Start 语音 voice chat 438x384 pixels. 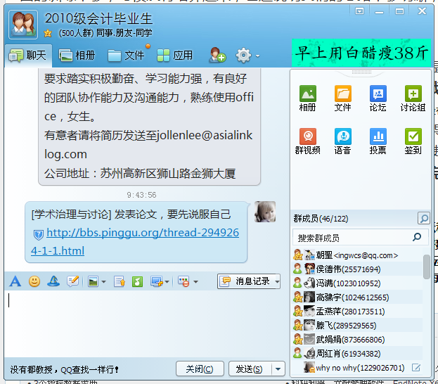(343, 141)
